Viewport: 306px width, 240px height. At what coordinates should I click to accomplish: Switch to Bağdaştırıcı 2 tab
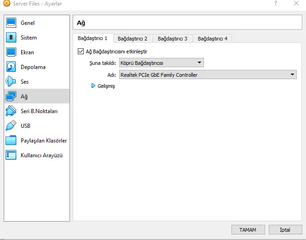133,39
